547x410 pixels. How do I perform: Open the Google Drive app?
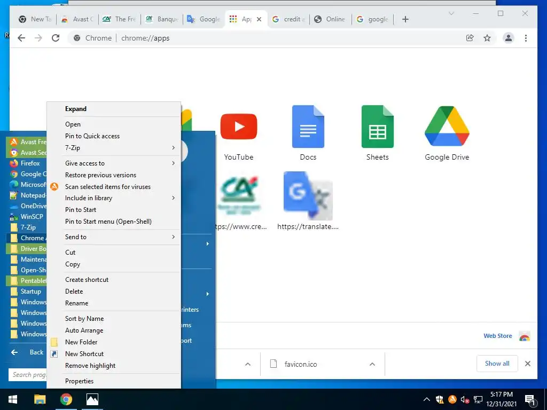(447, 126)
